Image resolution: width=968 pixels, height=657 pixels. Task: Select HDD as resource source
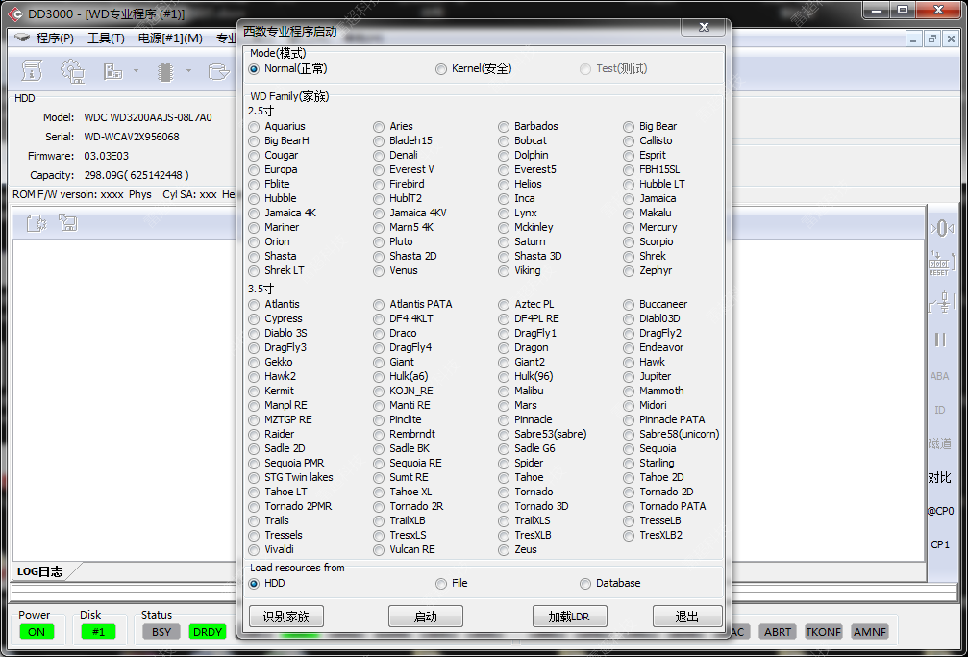pos(266,583)
